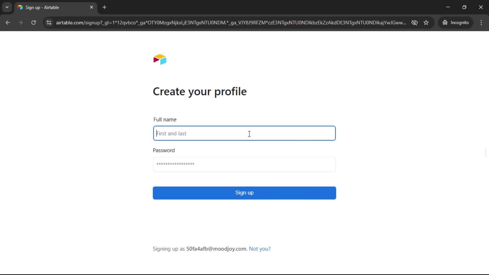Select the Sign up - Airtable tab
This screenshot has width=489, height=275.
click(56, 7)
